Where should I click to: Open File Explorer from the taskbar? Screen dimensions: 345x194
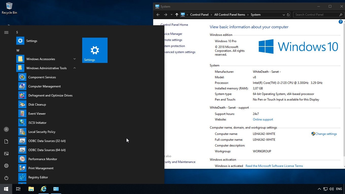(x=31, y=189)
